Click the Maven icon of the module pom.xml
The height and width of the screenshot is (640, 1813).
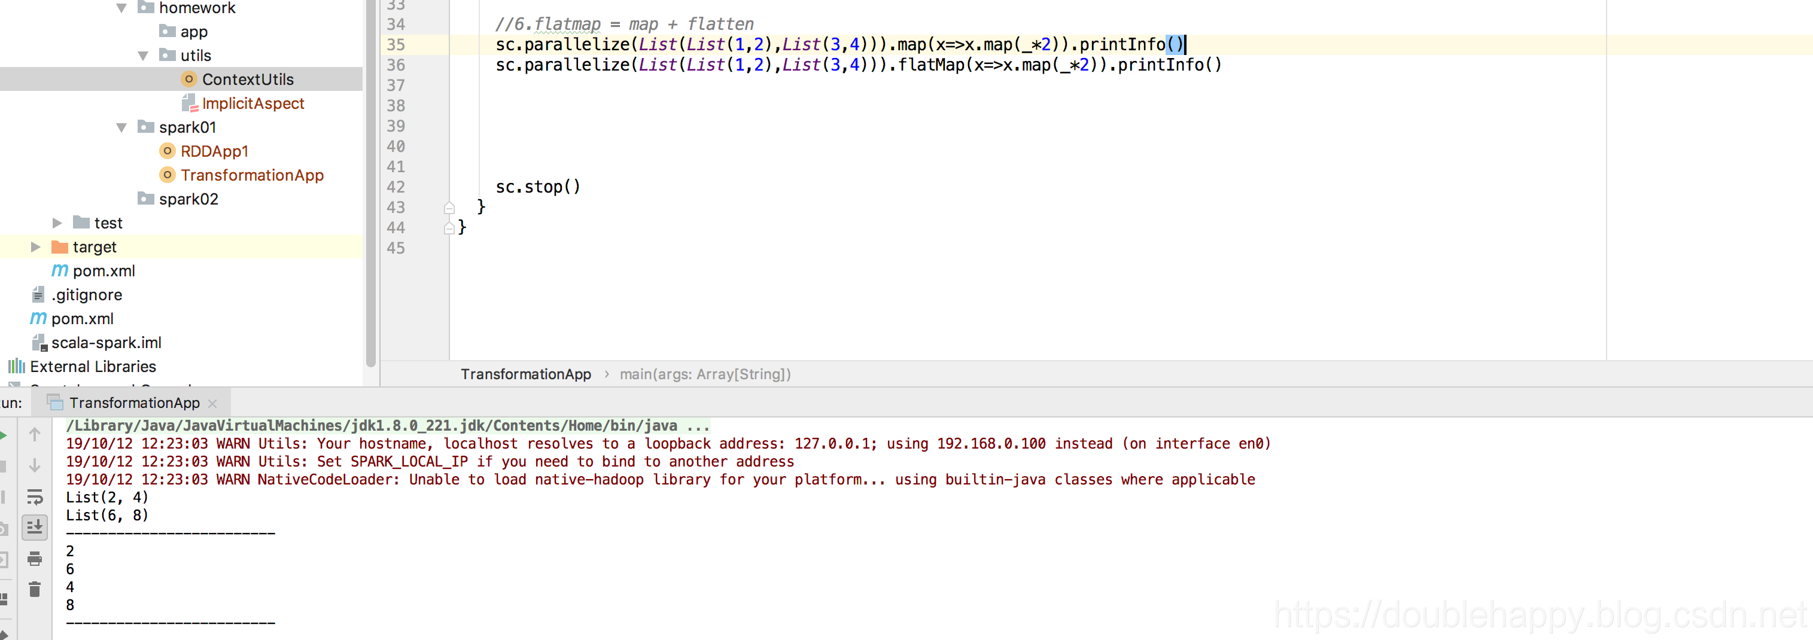60,271
